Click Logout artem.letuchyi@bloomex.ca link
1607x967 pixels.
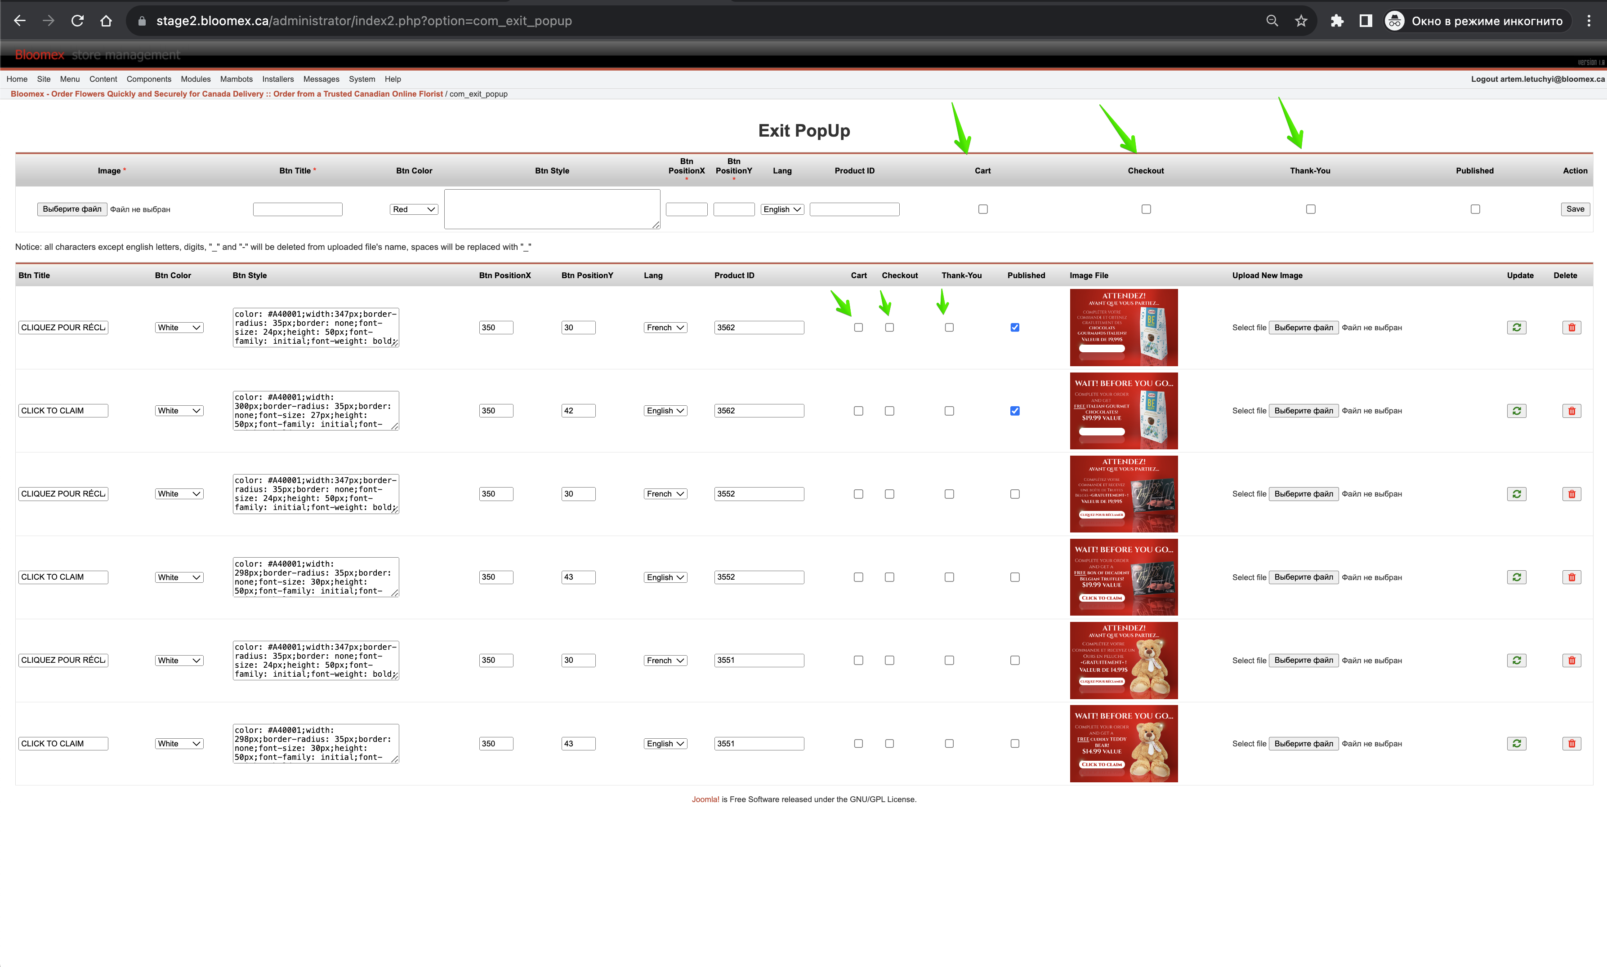[x=1537, y=80]
